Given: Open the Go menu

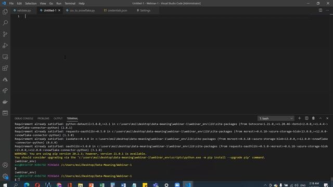Looking at the screenshot, I should 51,4.
